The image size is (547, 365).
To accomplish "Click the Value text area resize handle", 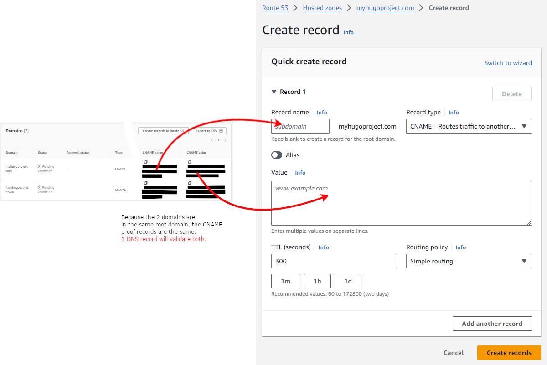I will pos(529,223).
